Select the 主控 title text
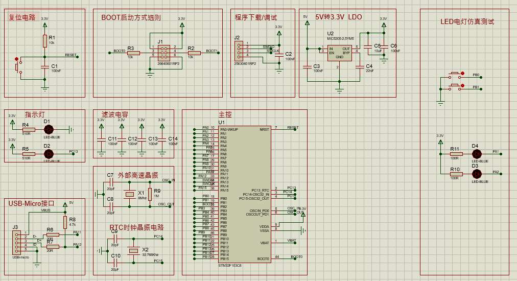The width and height of the screenshot is (517, 281). 225,115
